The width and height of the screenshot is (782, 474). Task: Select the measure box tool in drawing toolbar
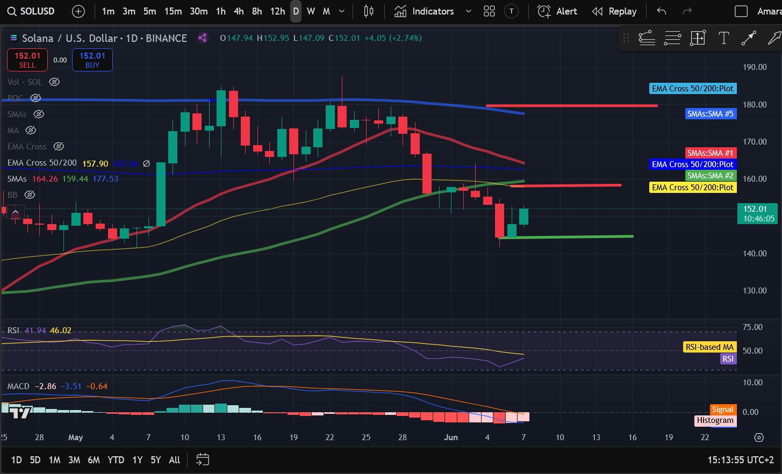tap(698, 38)
